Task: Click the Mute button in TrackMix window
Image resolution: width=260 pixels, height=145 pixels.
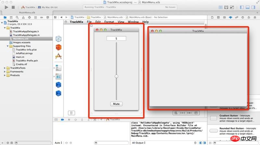Action: [x=116, y=104]
